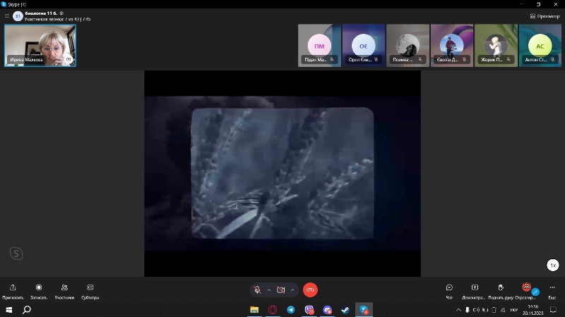The height and width of the screenshot is (317, 565).
Task: Open Viber from the taskbar
Action: click(309, 310)
